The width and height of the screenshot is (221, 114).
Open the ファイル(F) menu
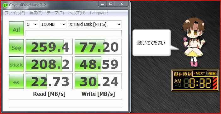tap(15, 13)
